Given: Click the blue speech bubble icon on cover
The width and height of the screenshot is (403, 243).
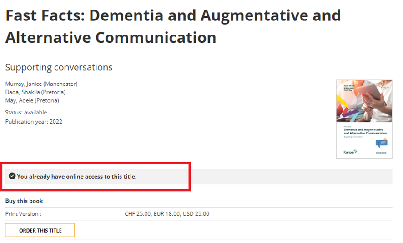Looking at the screenshot, I should (x=381, y=143).
